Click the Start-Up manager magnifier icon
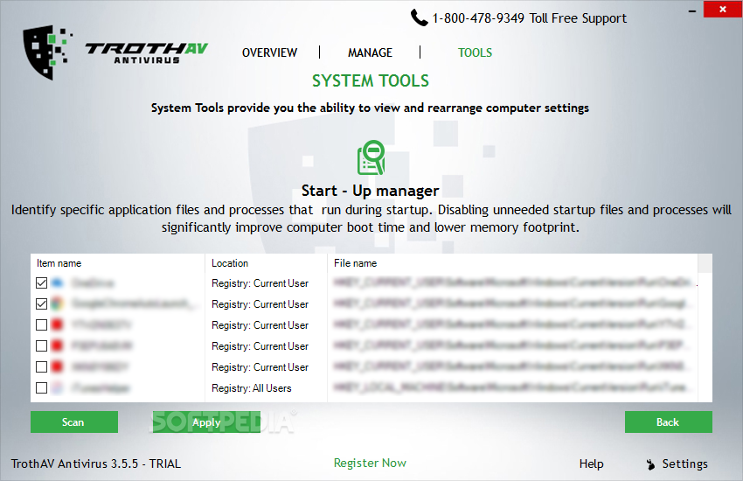The height and width of the screenshot is (481, 743). [371, 157]
